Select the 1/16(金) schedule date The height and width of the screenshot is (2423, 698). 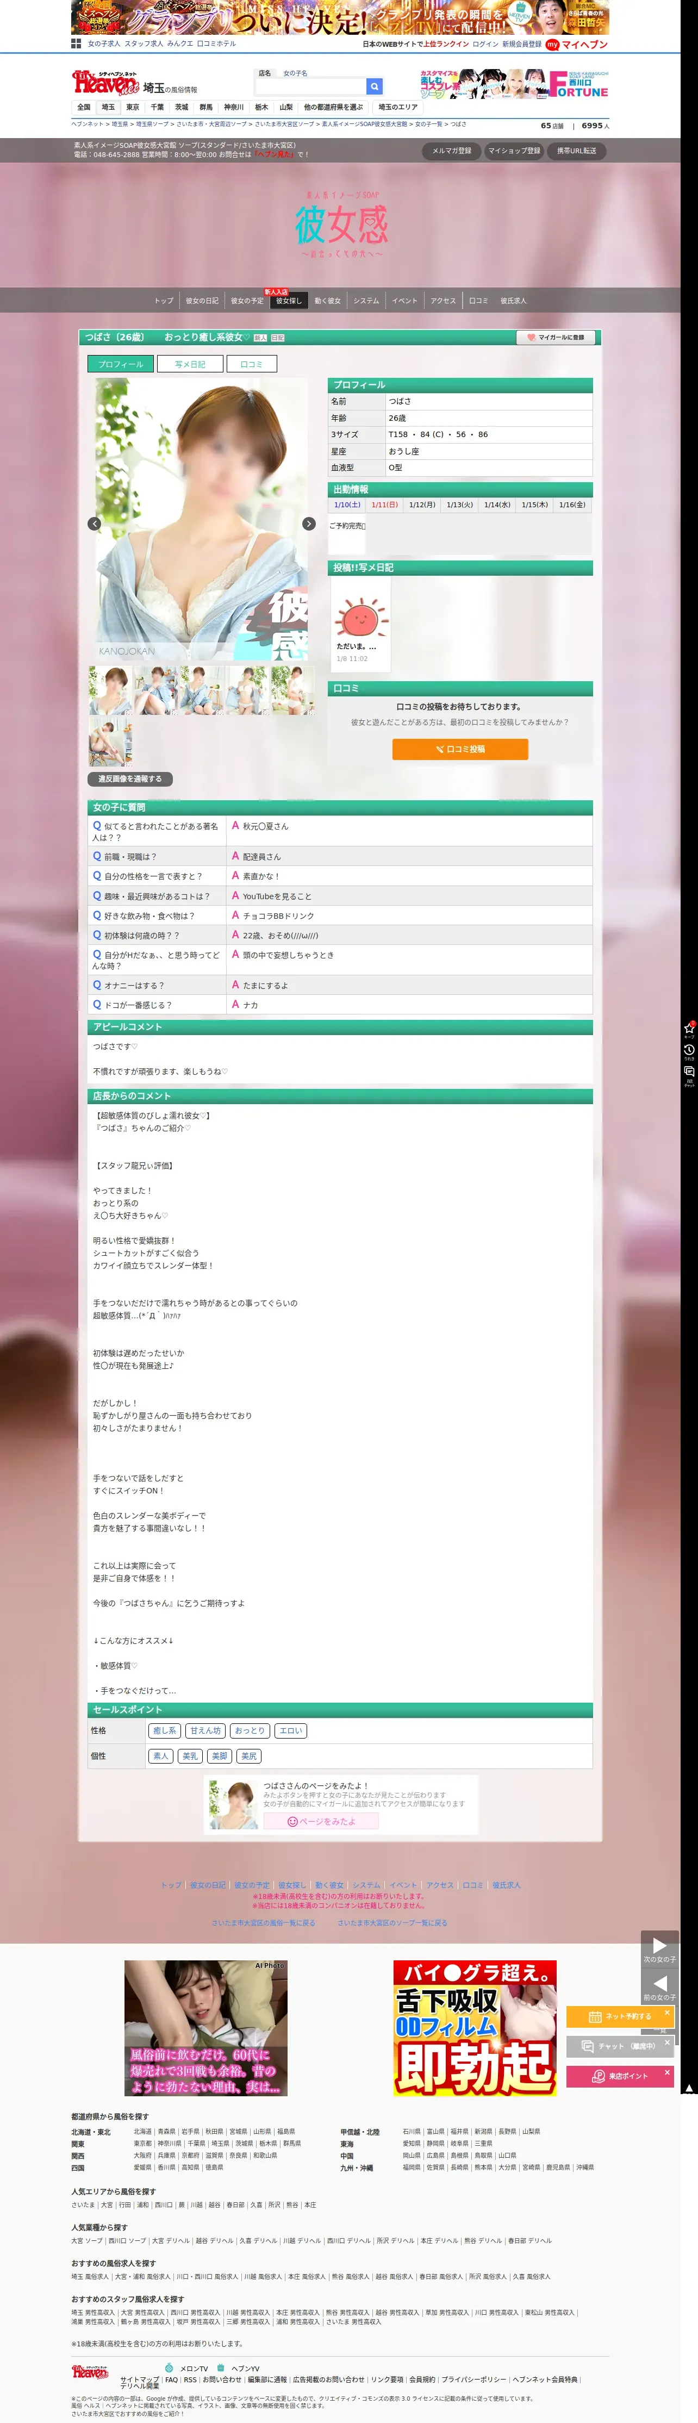pos(573,505)
